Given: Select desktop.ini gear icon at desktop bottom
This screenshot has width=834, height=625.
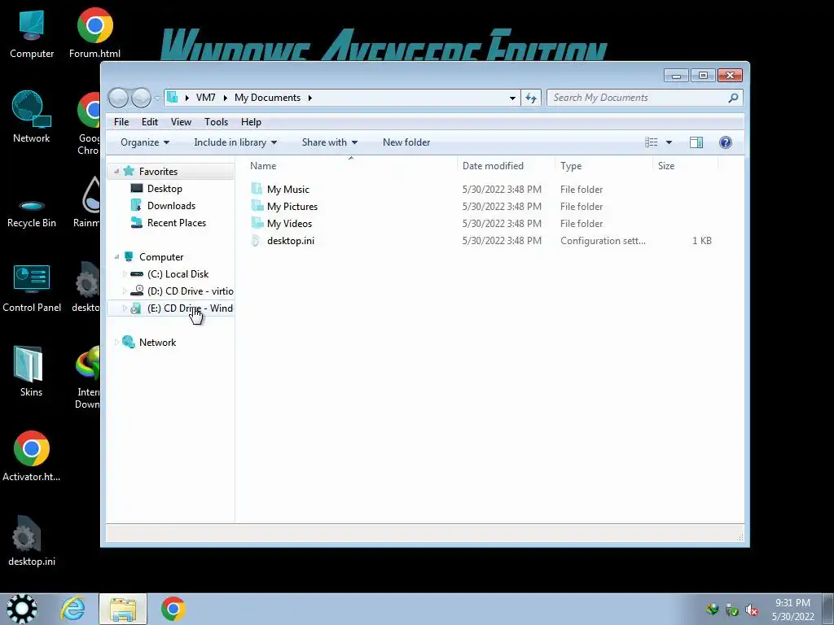Looking at the screenshot, I should tap(32, 541).
